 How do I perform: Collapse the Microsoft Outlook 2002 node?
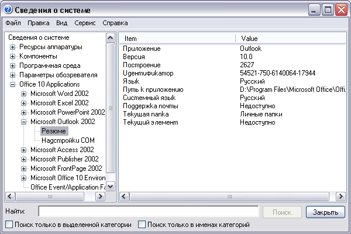click(x=24, y=122)
